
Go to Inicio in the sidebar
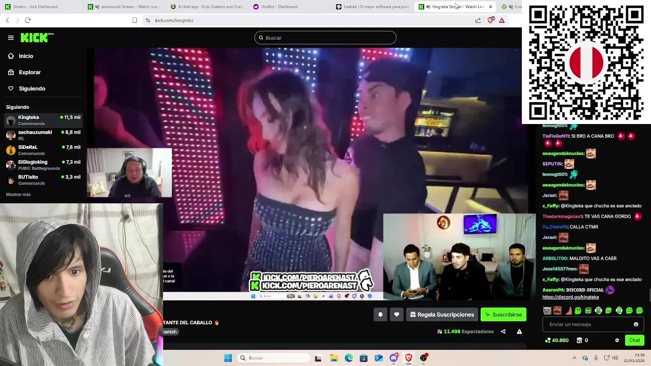(x=26, y=56)
